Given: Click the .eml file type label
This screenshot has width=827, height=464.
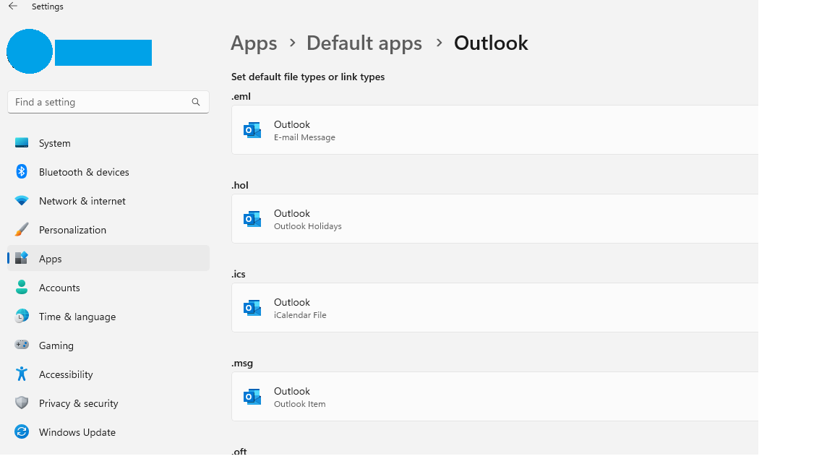Looking at the screenshot, I should (241, 97).
